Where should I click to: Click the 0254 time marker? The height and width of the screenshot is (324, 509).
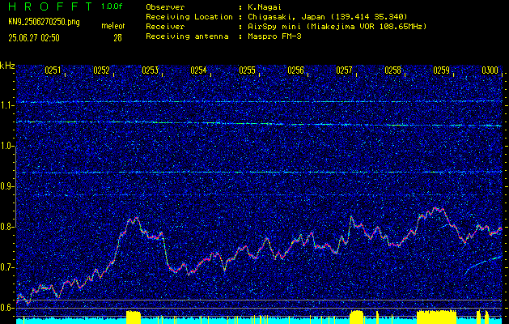click(x=198, y=70)
